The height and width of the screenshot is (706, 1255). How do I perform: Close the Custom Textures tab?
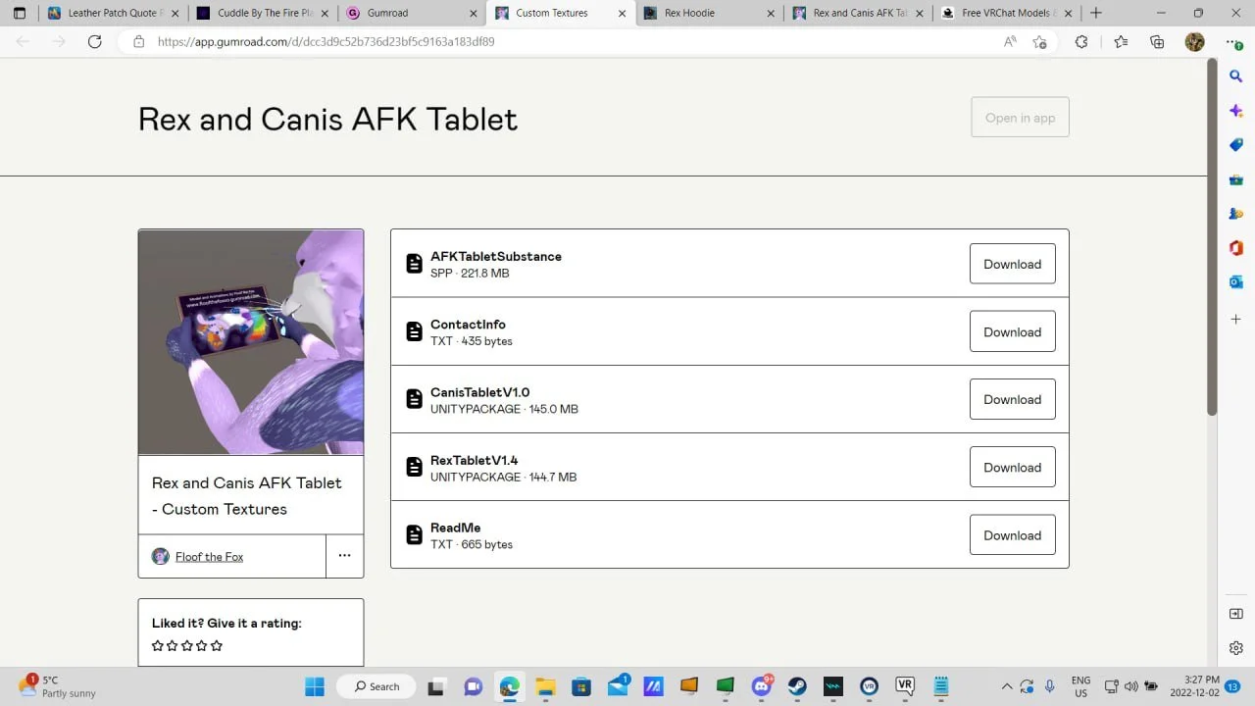coord(621,13)
